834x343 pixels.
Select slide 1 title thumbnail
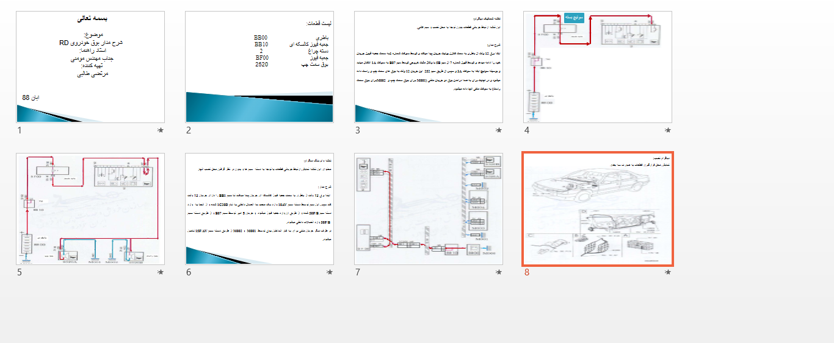click(90, 67)
